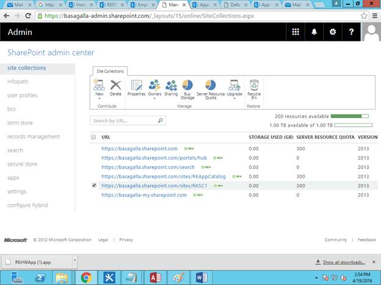The image size is (381, 285).
Task: Go to user profiles in the left nav
Action: (x=23, y=95)
